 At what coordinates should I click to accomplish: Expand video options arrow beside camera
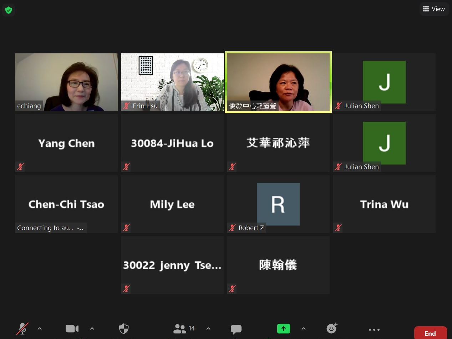pyautogui.click(x=92, y=329)
